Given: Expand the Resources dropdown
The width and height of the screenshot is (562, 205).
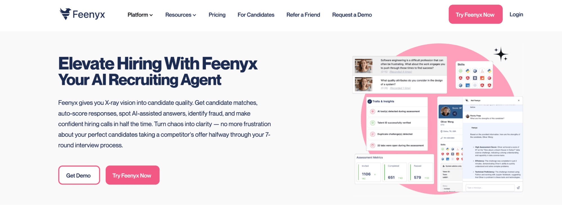Looking at the screenshot, I should [x=180, y=15].
